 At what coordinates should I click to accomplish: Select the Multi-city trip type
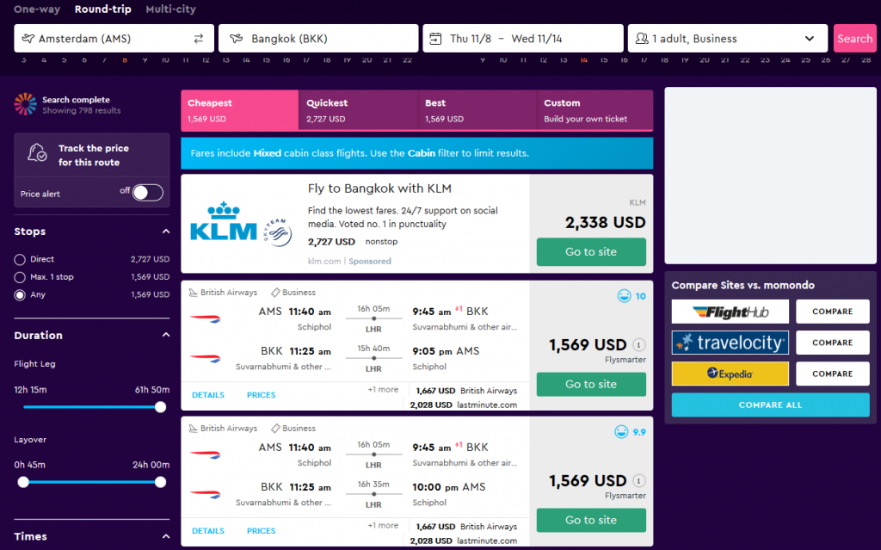171,9
